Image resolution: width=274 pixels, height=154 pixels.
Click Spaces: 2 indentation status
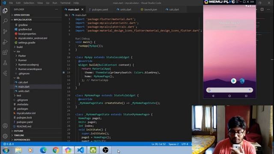point(173,144)
